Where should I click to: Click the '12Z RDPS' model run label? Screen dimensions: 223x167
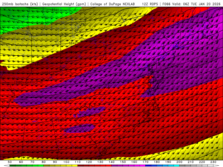click(x=150, y=4)
